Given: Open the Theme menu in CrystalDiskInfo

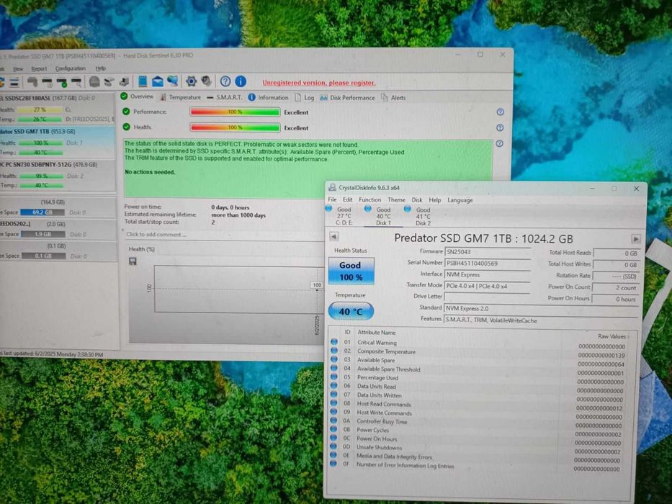Looking at the screenshot, I should [396, 199].
